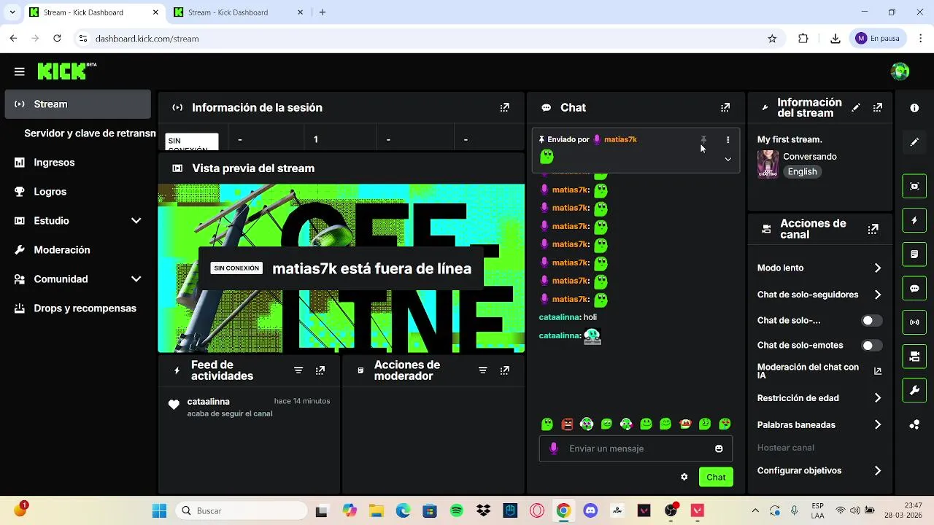Viewport: 934px width, 525px height.
Task: Pop out the Feed de actividades panel
Action: pos(320,370)
